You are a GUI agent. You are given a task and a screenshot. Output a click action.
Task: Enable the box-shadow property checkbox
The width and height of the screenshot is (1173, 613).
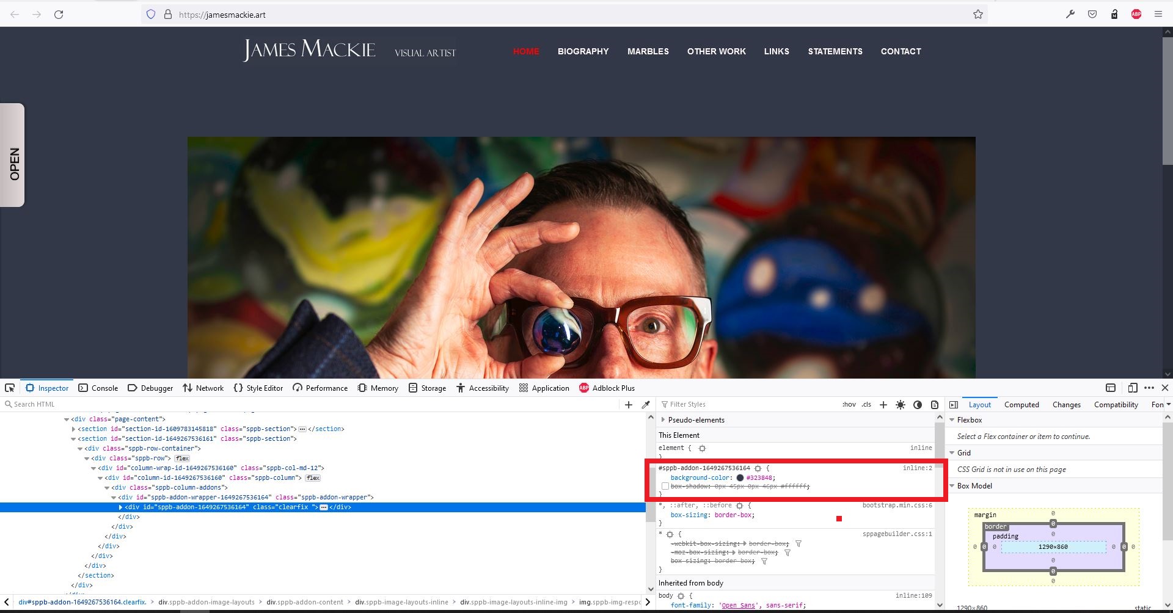click(665, 487)
